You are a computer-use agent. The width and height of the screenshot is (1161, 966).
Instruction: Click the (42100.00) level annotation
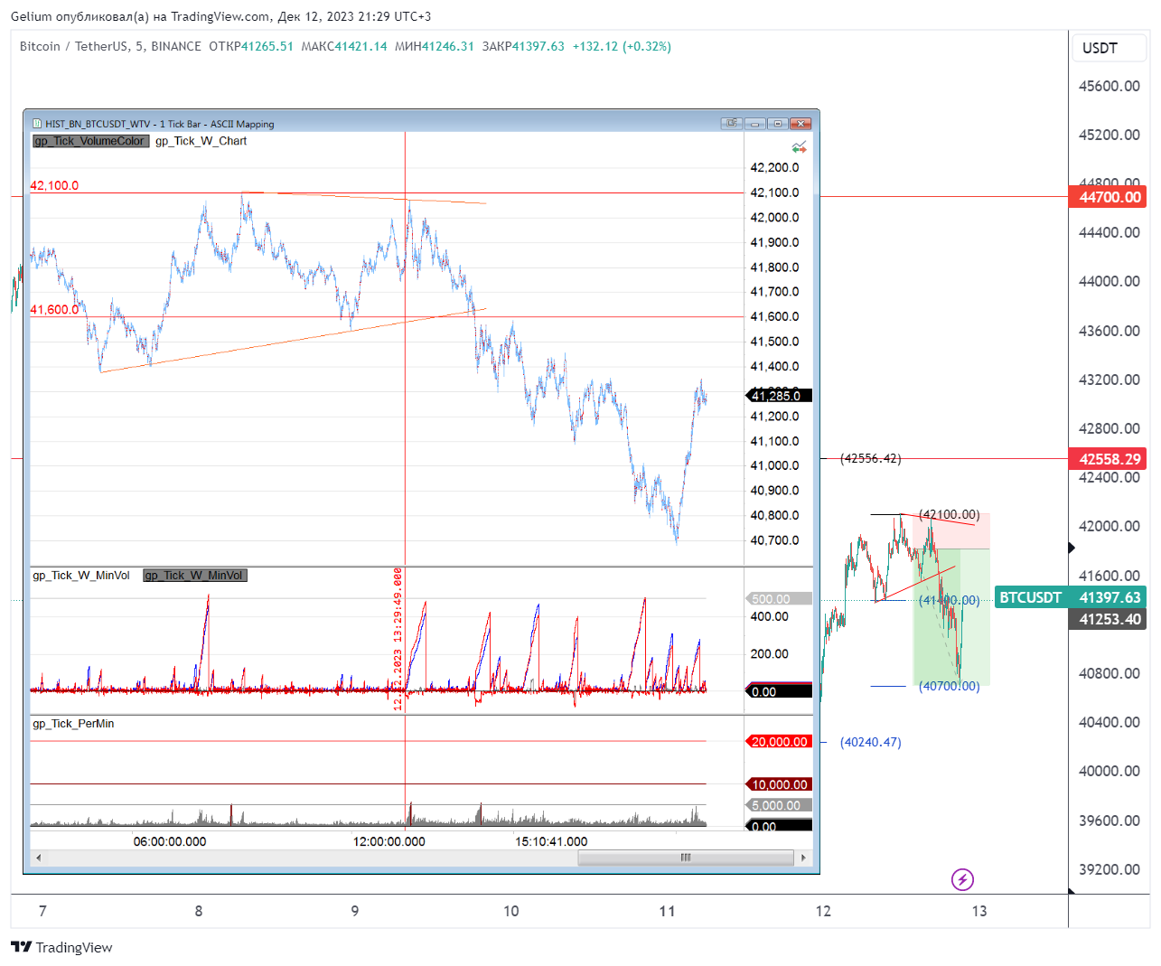(949, 514)
